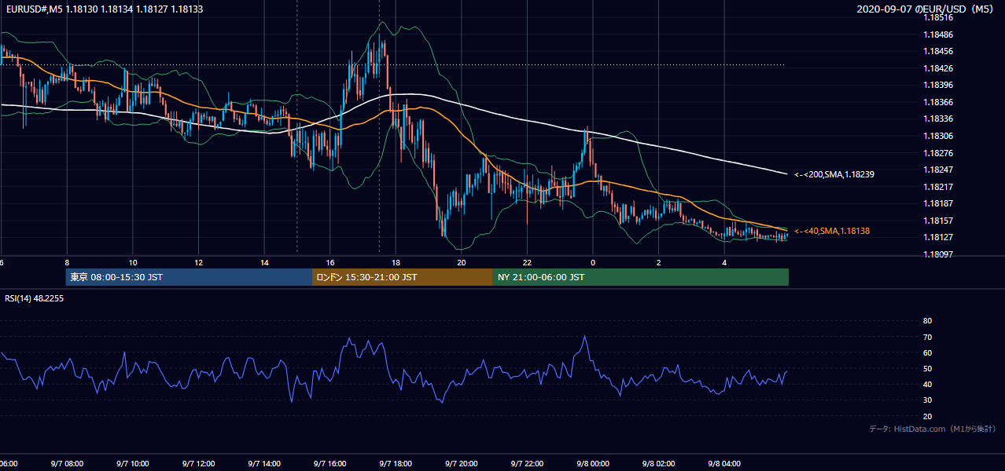Click hour tick 12 under price chart
The height and width of the screenshot is (471, 1005).
[199, 262]
